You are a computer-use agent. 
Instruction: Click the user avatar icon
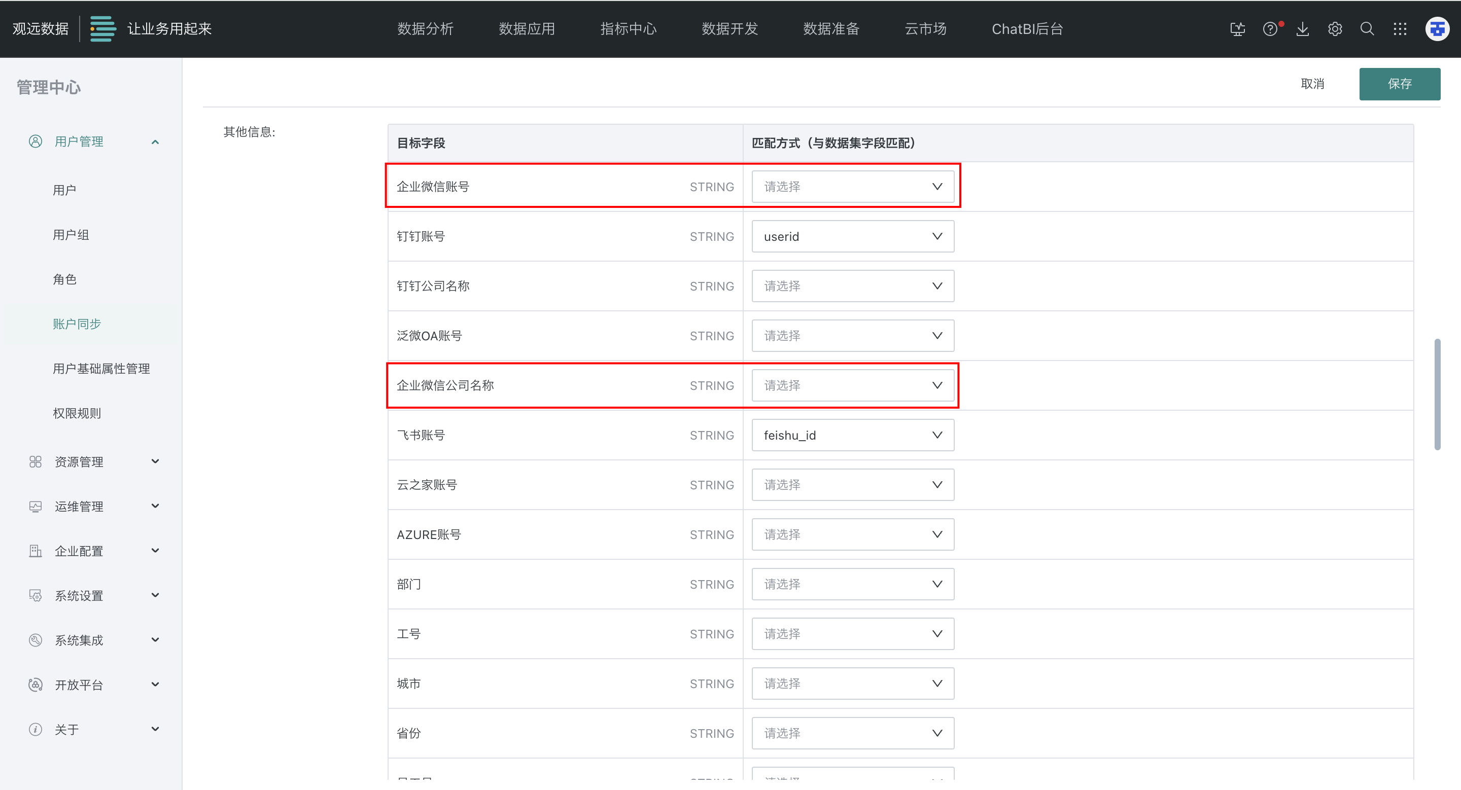[x=1437, y=29]
